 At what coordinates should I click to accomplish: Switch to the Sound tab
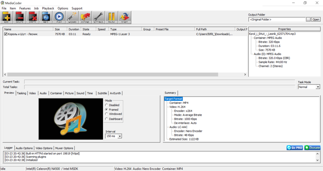pyautogui.click(x=80, y=93)
